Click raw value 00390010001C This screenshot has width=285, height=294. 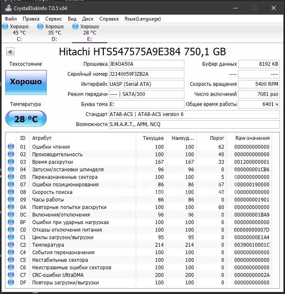click(x=252, y=245)
